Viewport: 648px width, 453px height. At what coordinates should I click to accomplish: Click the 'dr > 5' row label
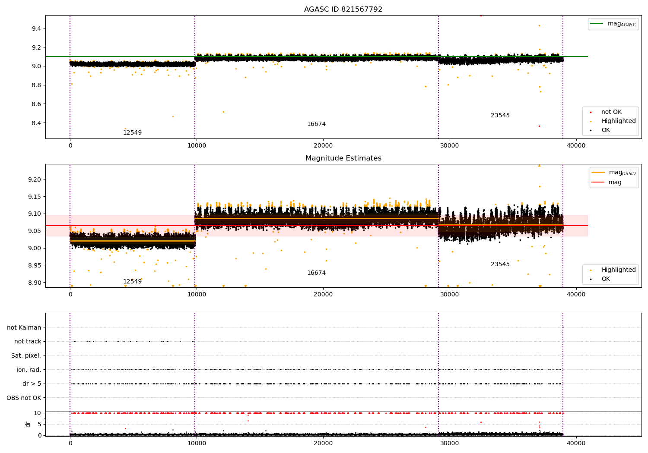32,384
